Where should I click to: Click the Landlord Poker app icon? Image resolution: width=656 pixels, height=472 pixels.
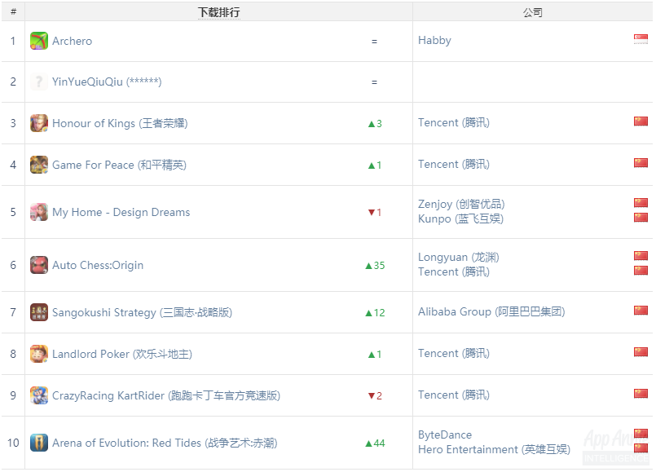pyautogui.click(x=39, y=354)
